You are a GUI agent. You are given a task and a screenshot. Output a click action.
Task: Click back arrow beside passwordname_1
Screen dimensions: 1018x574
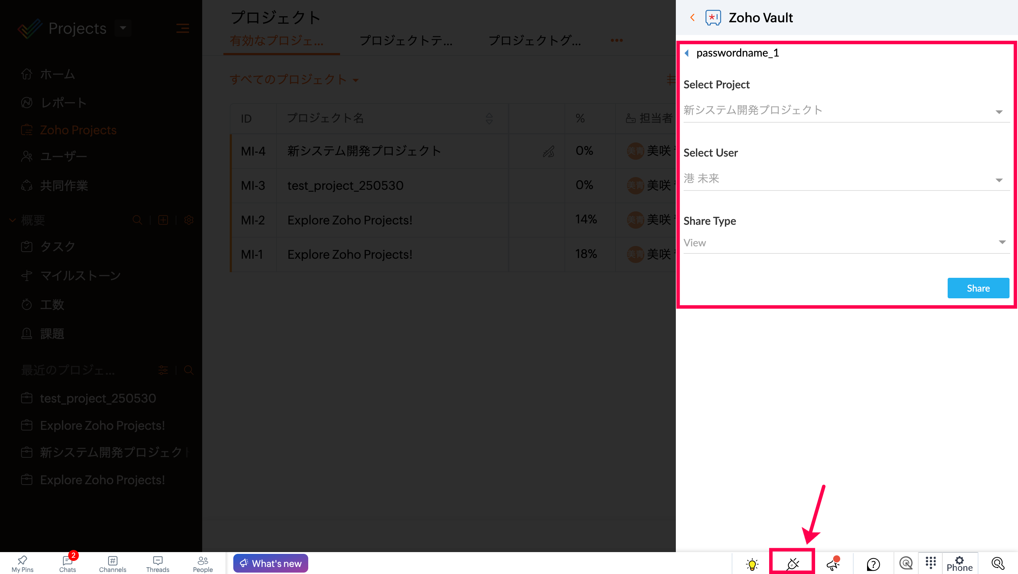coord(687,53)
